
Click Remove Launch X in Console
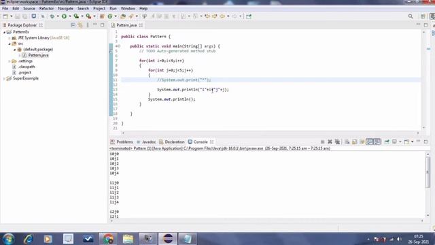(330, 142)
